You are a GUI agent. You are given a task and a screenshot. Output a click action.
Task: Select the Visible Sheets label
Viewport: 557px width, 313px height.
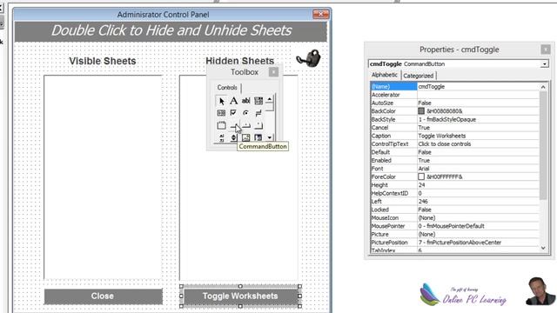103,61
